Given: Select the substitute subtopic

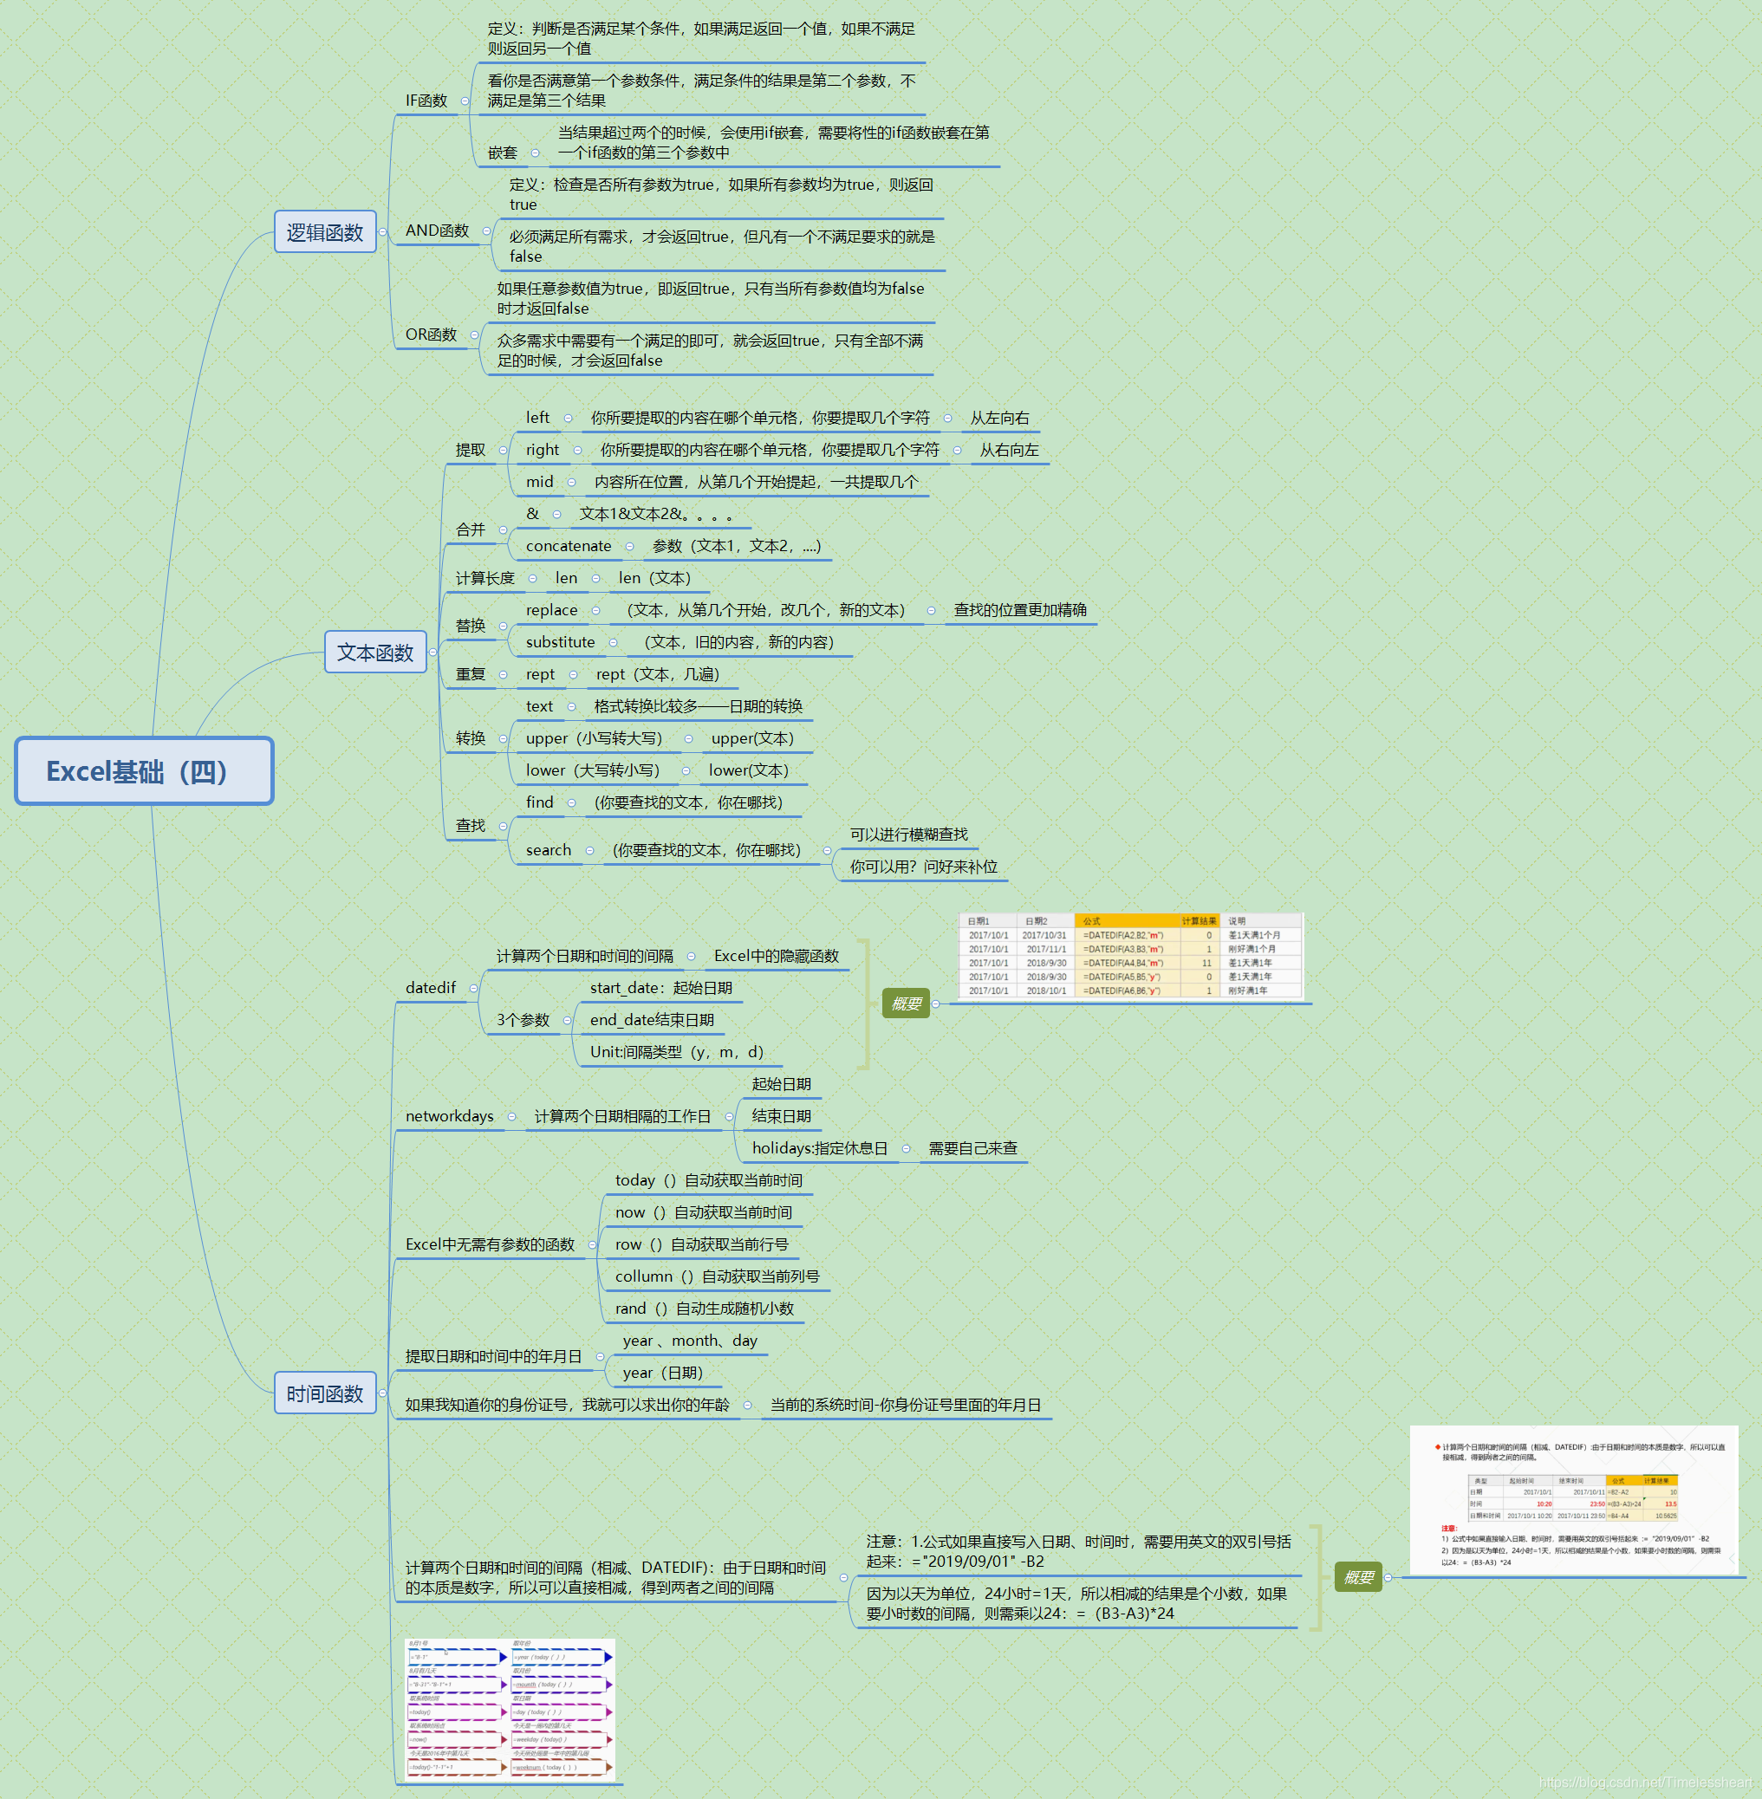Looking at the screenshot, I should [x=560, y=642].
